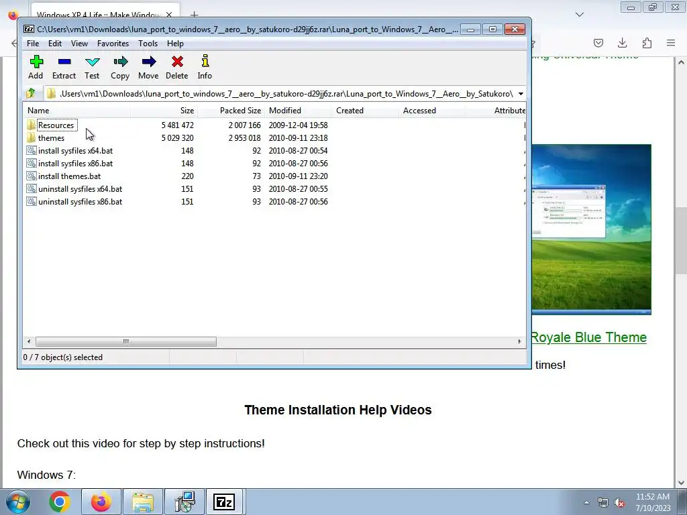
Task: Open the Royale Blue Theme link
Action: coord(589,337)
